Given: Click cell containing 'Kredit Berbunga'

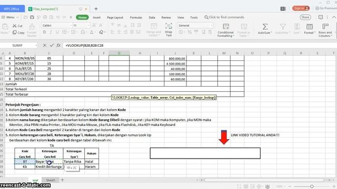Looking at the screenshot, I should [49, 167].
